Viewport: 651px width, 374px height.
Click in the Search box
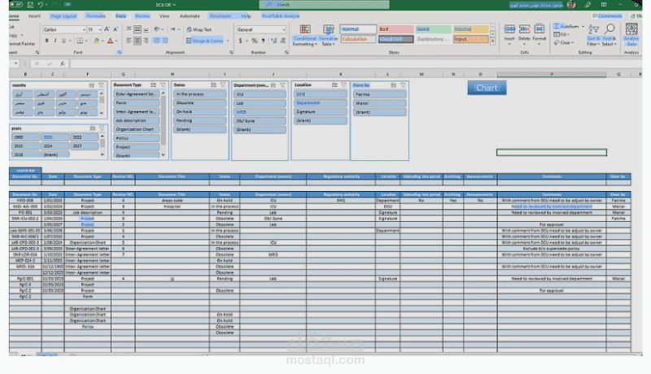(324, 5)
